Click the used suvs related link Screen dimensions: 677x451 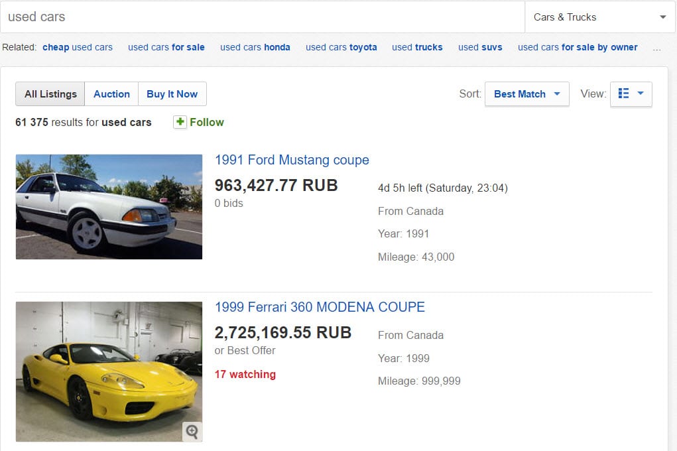pyautogui.click(x=480, y=47)
